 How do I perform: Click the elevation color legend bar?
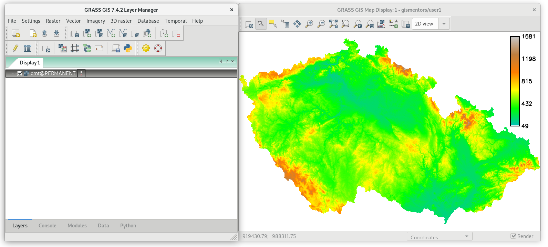(515, 81)
